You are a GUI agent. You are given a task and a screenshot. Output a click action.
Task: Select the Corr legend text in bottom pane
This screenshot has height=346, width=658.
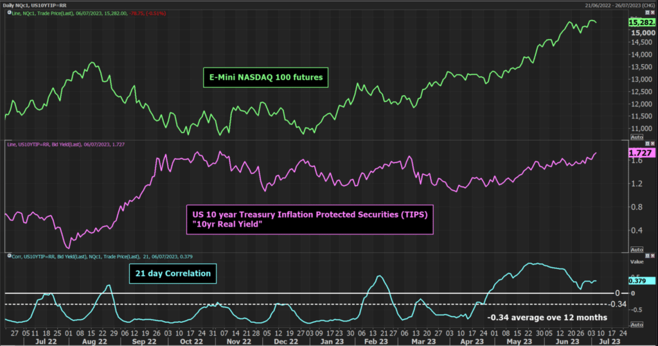point(102,256)
